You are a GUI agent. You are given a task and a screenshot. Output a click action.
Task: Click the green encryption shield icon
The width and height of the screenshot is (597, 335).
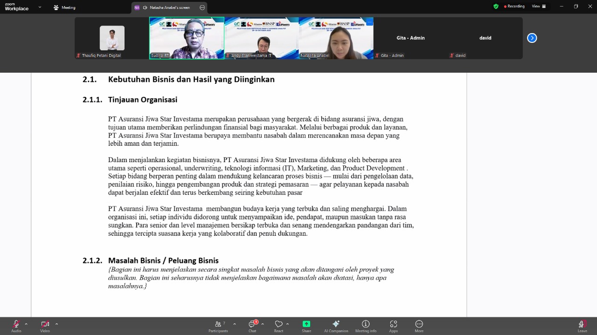[496, 7]
